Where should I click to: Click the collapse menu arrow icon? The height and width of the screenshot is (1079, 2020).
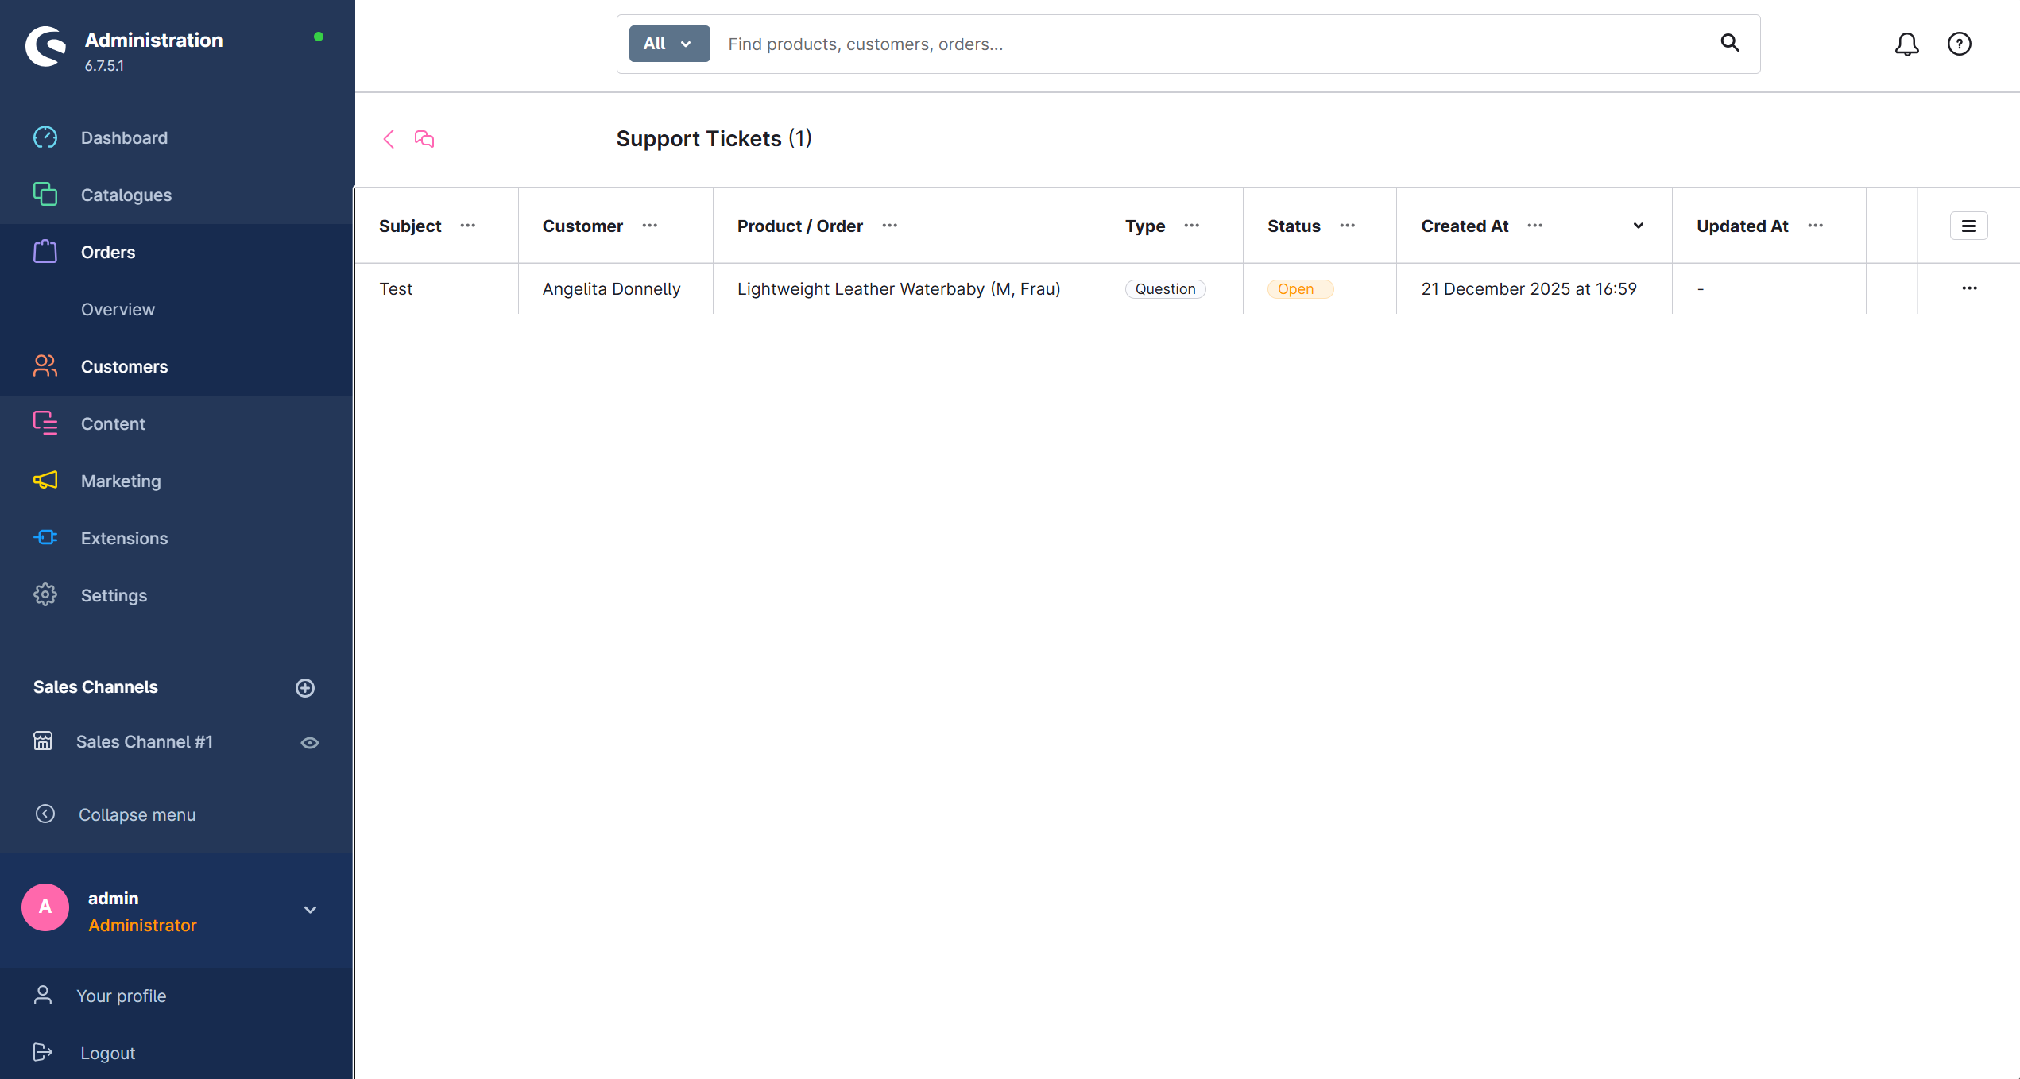click(45, 814)
